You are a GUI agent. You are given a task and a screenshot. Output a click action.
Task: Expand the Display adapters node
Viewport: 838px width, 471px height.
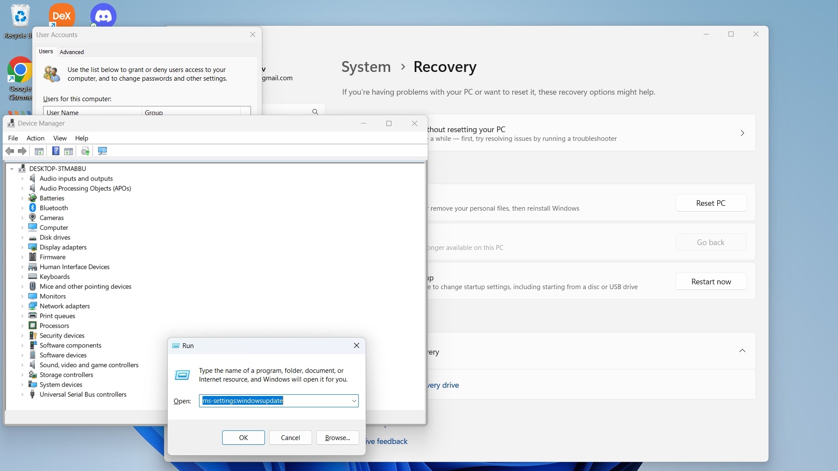pyautogui.click(x=22, y=247)
